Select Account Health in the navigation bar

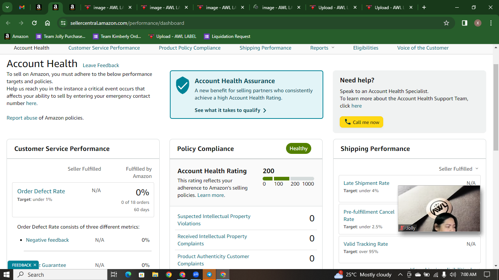(31, 48)
